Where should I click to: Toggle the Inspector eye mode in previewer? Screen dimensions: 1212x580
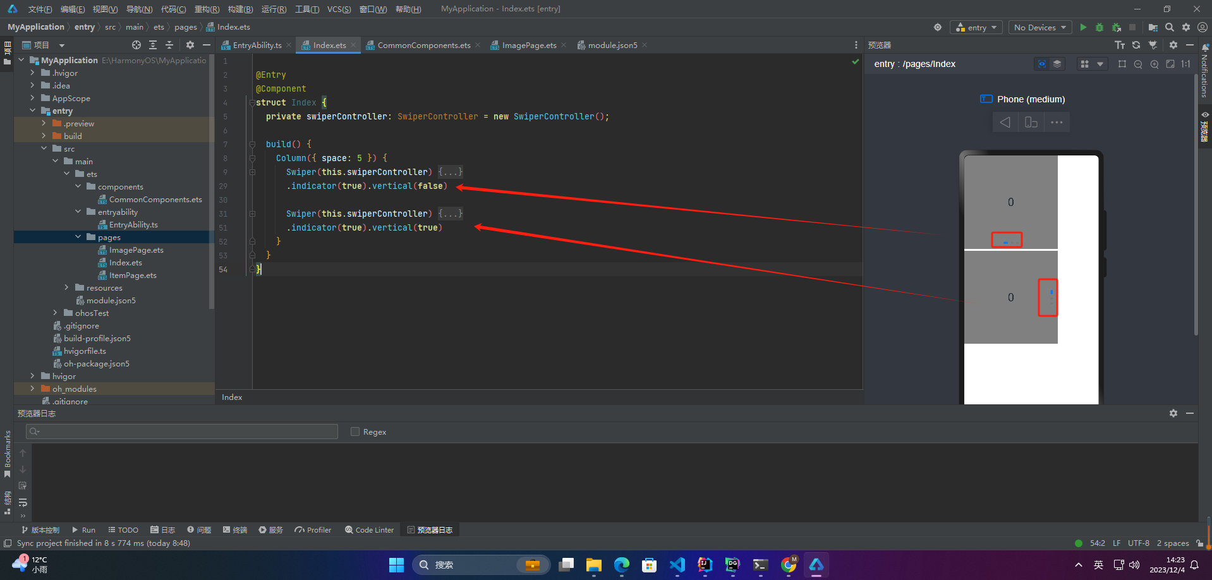tap(1041, 64)
